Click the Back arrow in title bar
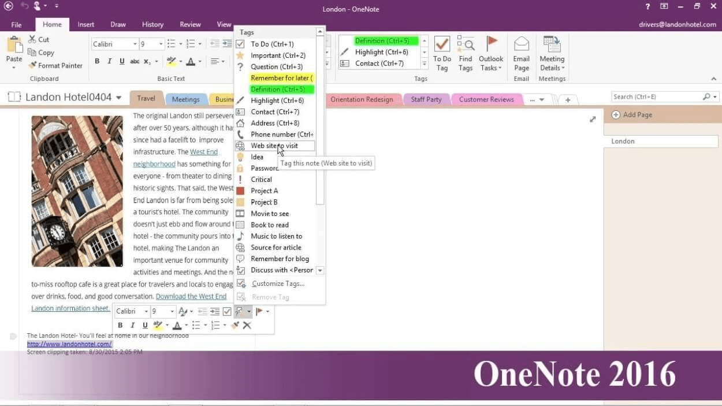 tap(8, 6)
